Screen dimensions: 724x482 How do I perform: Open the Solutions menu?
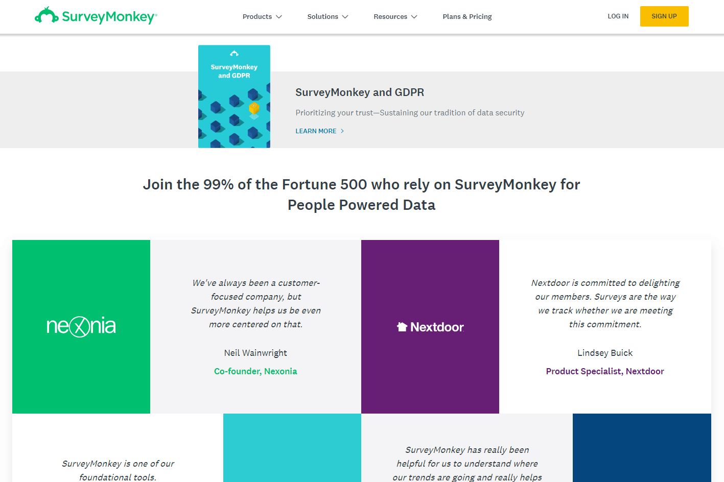pos(322,17)
